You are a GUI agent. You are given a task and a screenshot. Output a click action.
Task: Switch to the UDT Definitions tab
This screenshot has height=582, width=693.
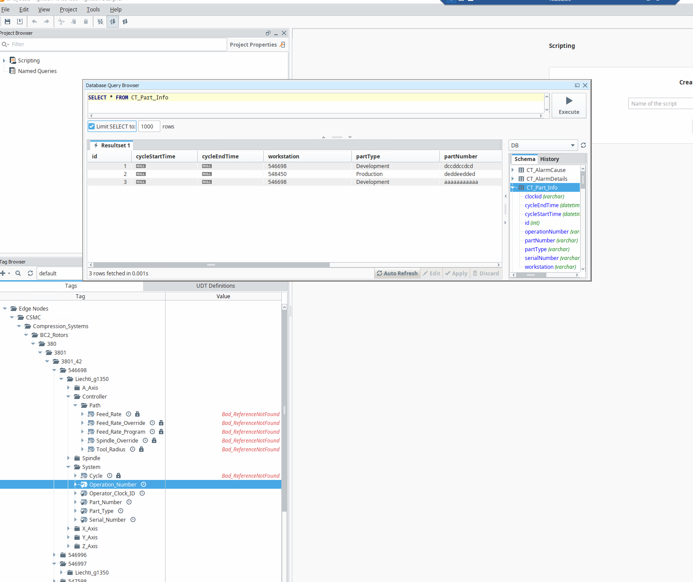point(215,286)
